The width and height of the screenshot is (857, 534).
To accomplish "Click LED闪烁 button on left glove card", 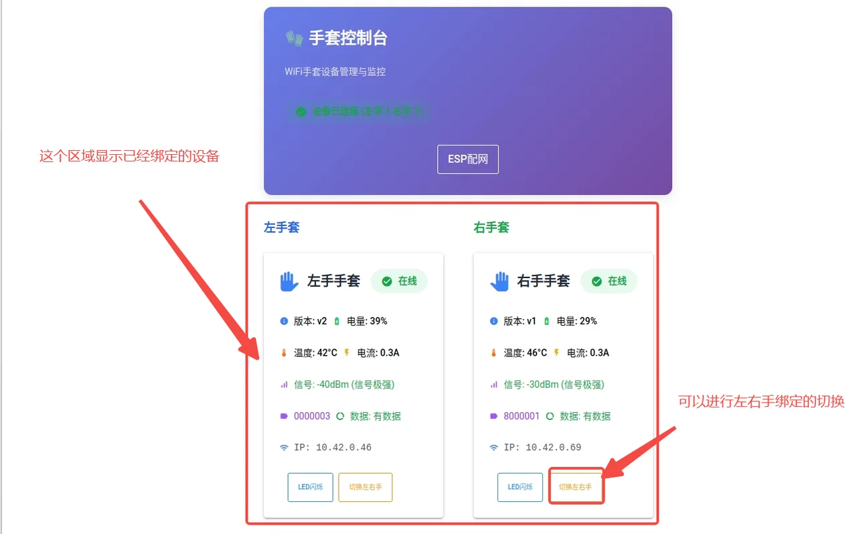I will 310,487.
